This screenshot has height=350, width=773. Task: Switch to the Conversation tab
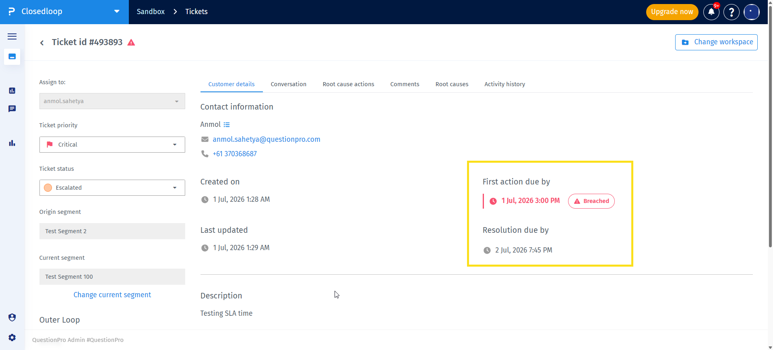[288, 84]
